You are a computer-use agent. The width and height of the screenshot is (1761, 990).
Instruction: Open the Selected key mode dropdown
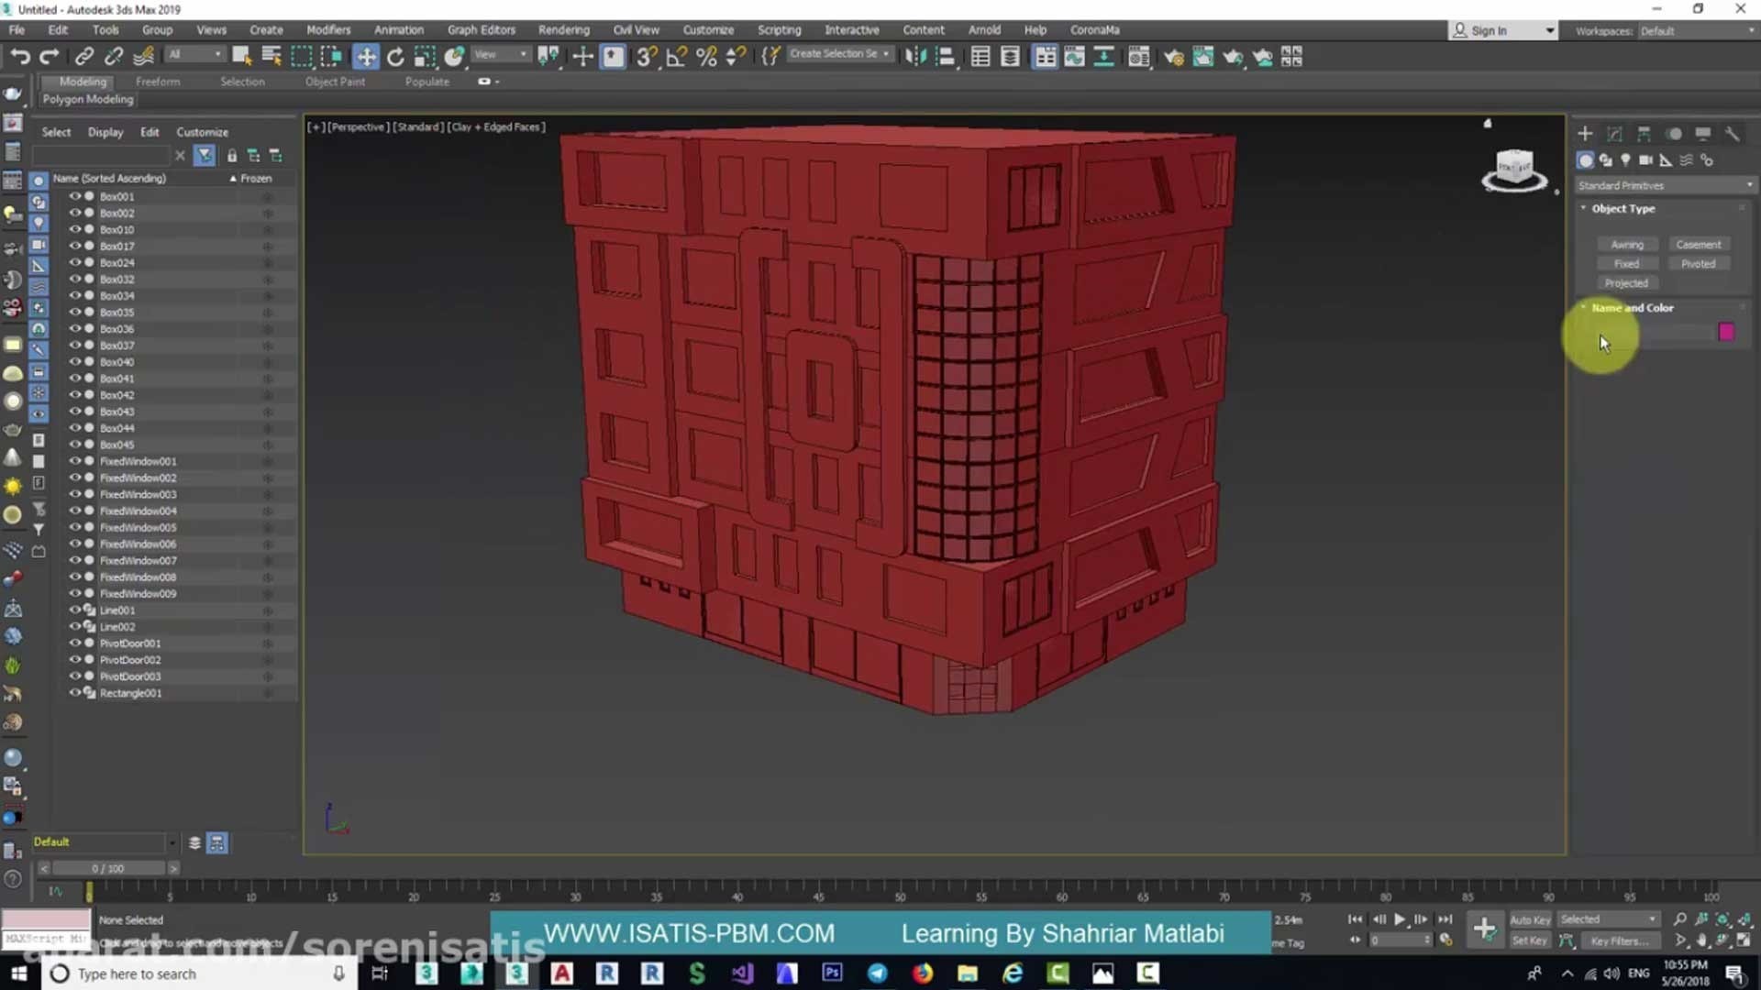(1609, 919)
